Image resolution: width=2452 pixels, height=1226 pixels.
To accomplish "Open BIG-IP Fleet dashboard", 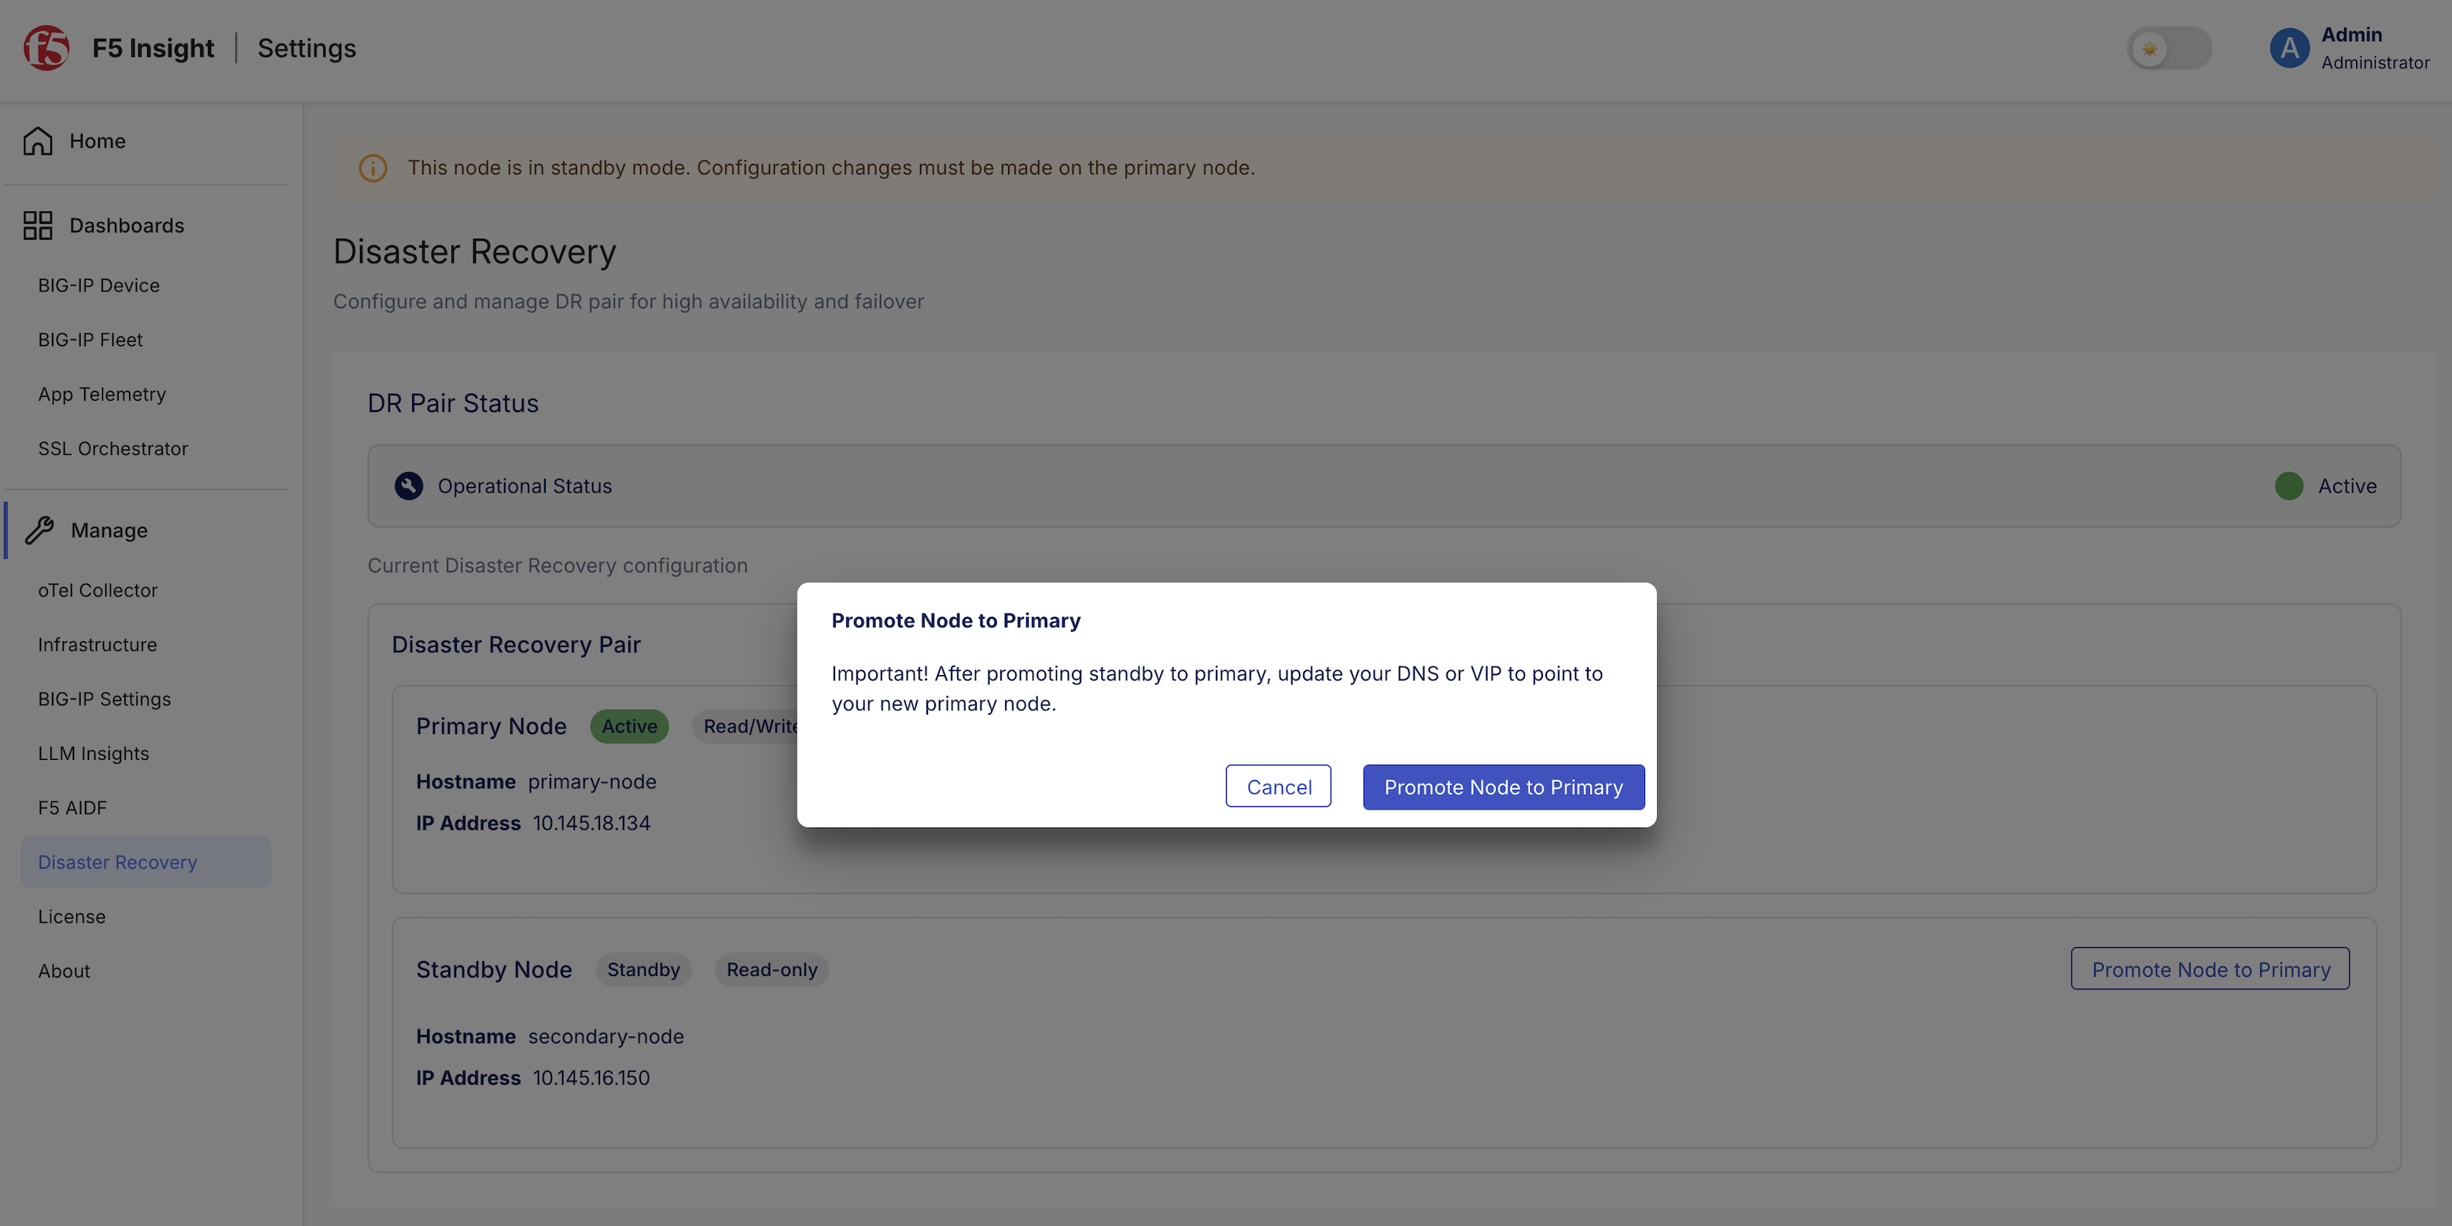I will pyautogui.click(x=90, y=340).
